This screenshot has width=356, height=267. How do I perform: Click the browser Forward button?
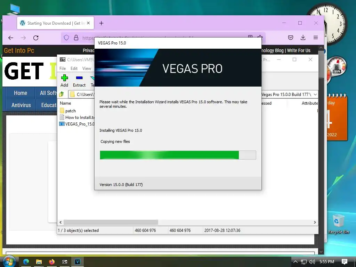pos(23,38)
